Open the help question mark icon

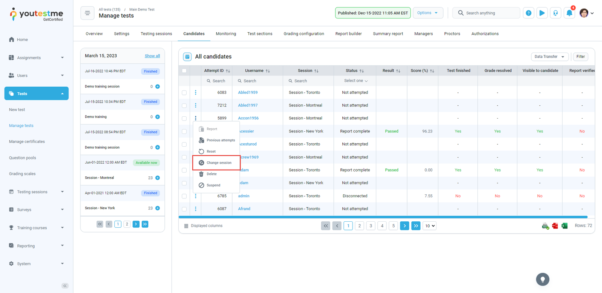[528, 13]
